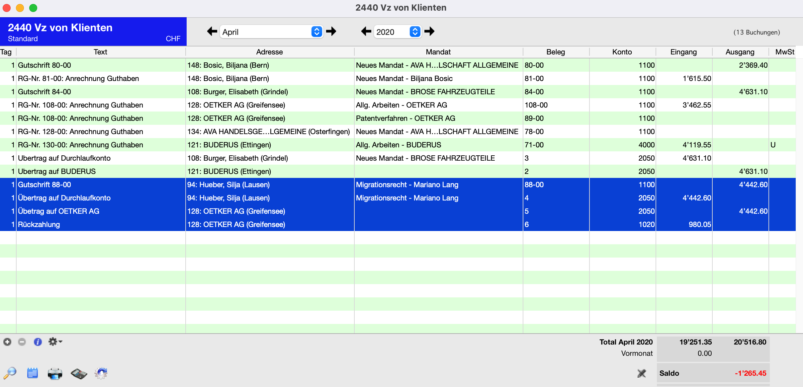Click the Vormonat value 0.00
The height and width of the screenshot is (387, 803).
click(704, 353)
